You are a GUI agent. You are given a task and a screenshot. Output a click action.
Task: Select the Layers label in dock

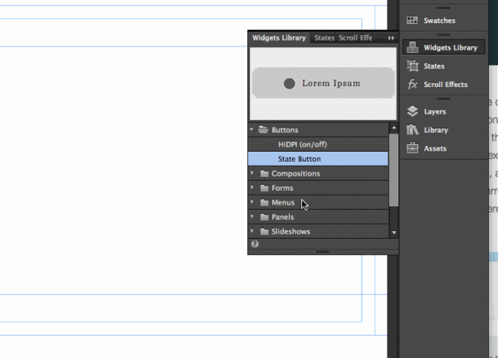435,112
